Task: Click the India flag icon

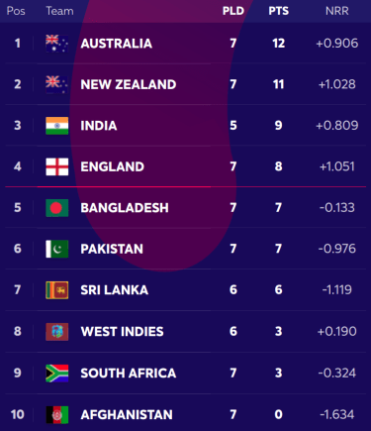Action: pyautogui.click(x=57, y=126)
